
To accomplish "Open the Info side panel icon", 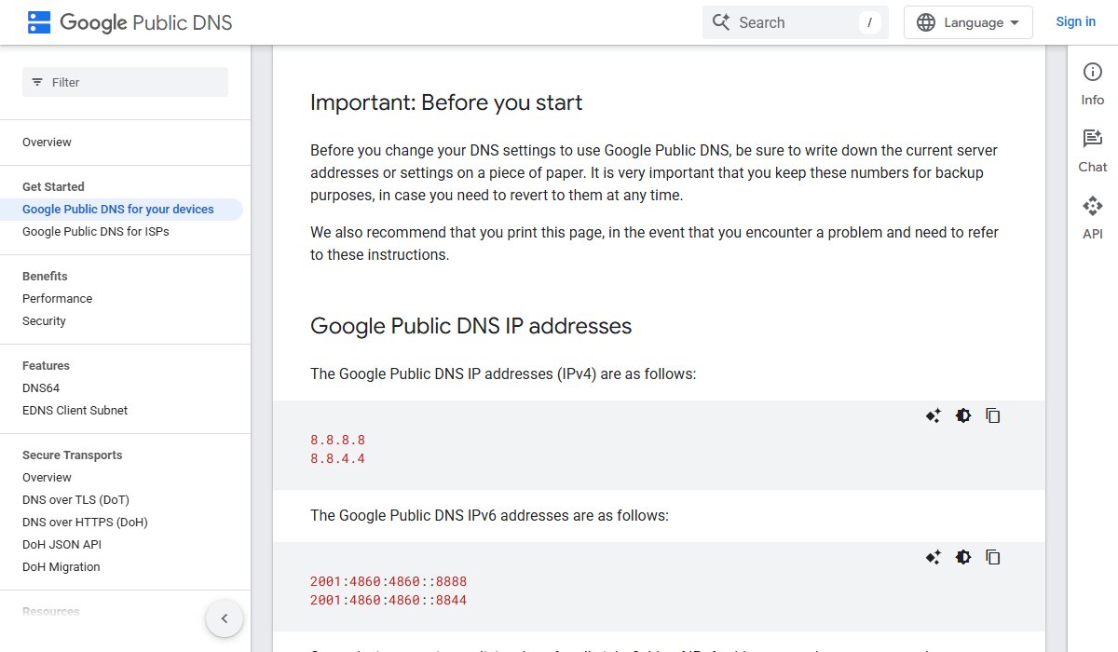I will click(1093, 73).
